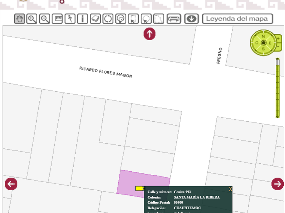Refresh the map with circular arrows icon
This screenshot has height=213, width=285.
[x=108, y=19]
